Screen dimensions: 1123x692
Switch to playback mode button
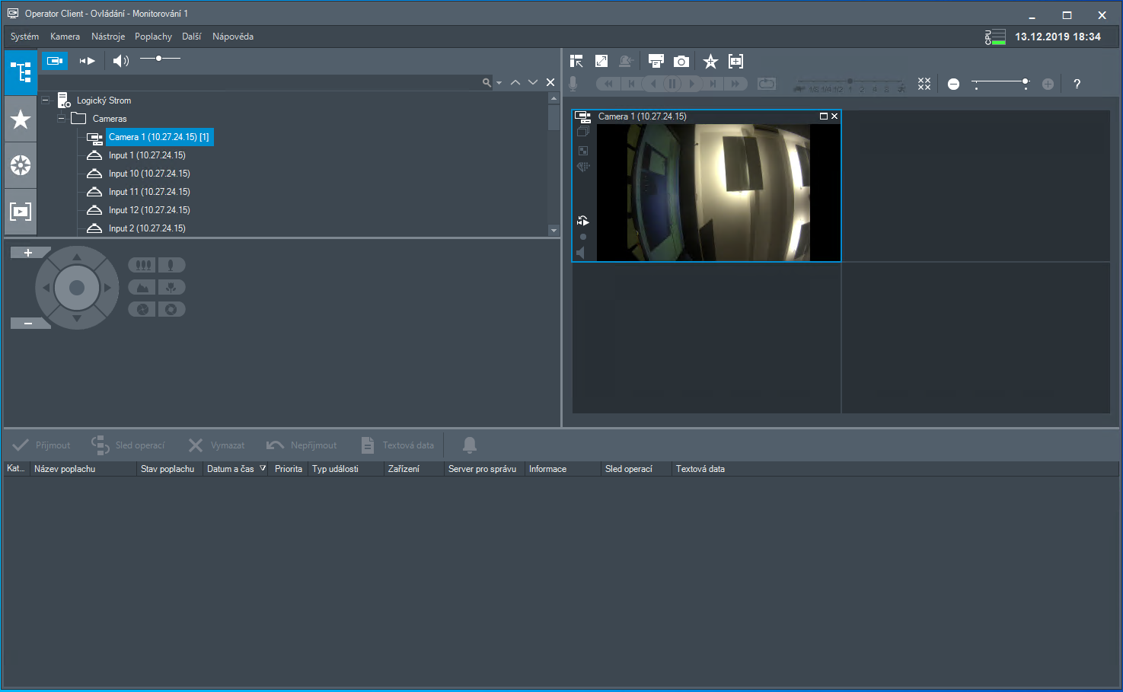tap(88, 61)
